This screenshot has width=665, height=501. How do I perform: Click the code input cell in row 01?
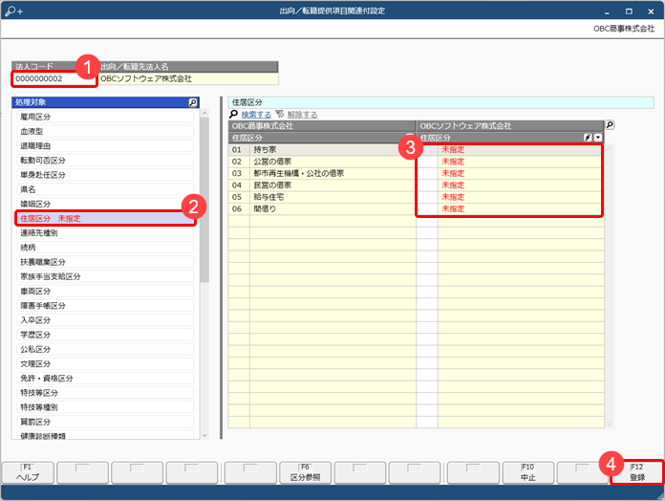(x=427, y=149)
